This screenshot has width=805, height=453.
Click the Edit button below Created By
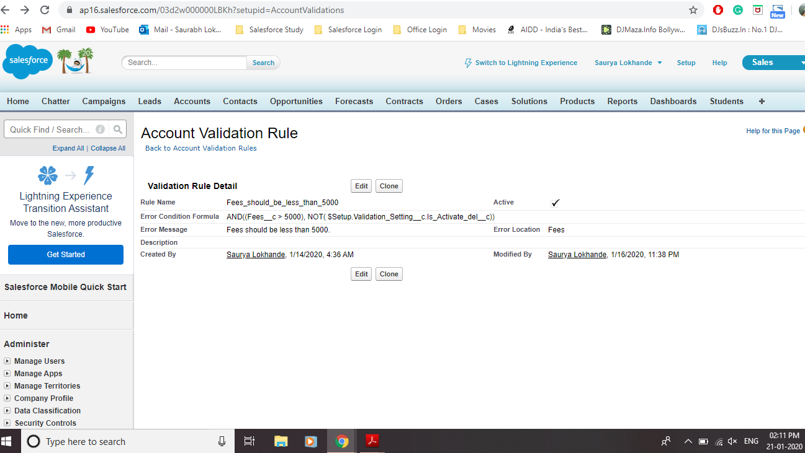[361, 274]
